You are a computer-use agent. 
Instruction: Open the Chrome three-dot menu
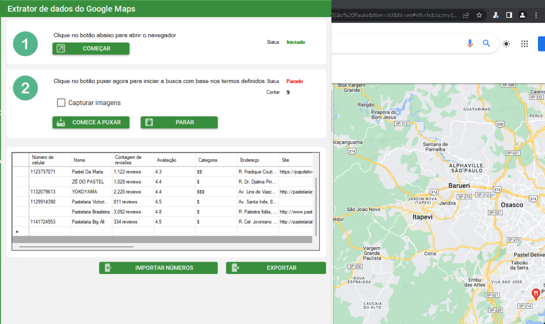536,15
